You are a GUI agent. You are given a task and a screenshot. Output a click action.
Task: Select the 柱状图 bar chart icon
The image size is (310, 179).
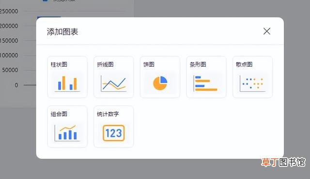tap(67, 83)
